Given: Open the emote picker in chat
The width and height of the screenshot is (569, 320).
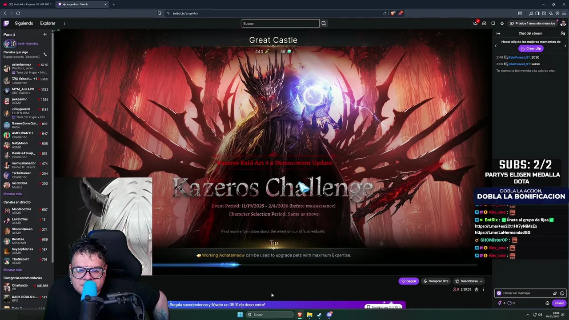Looking at the screenshot, I should pyautogui.click(x=562, y=293).
